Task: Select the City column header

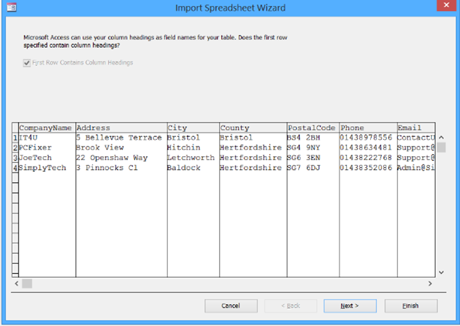Action: [193, 127]
